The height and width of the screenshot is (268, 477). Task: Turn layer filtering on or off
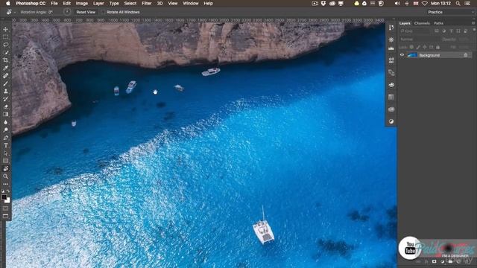coord(474,30)
